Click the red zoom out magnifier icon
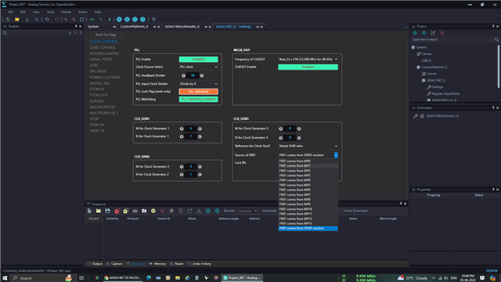Image resolution: width=501 pixels, height=282 pixels. pyautogui.click(x=74, y=20)
